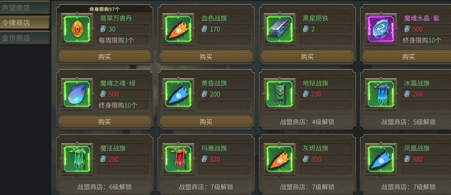Click the 魔法战旗 banner icon

pos(77,159)
